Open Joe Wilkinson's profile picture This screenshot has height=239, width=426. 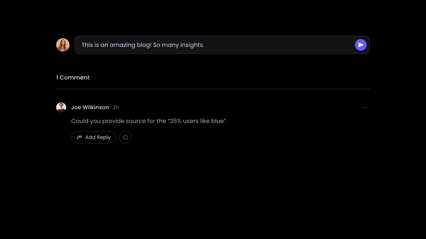click(x=61, y=108)
